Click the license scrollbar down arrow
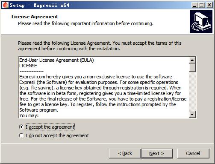Viewport: 215px width, 164px height. point(192,114)
